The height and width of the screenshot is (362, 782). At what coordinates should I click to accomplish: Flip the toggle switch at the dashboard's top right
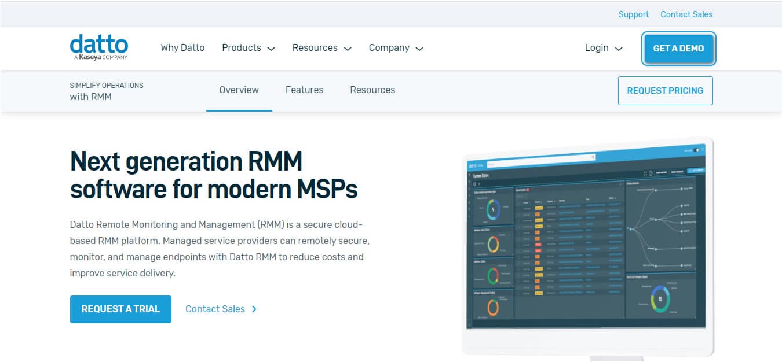pyautogui.click(x=696, y=150)
